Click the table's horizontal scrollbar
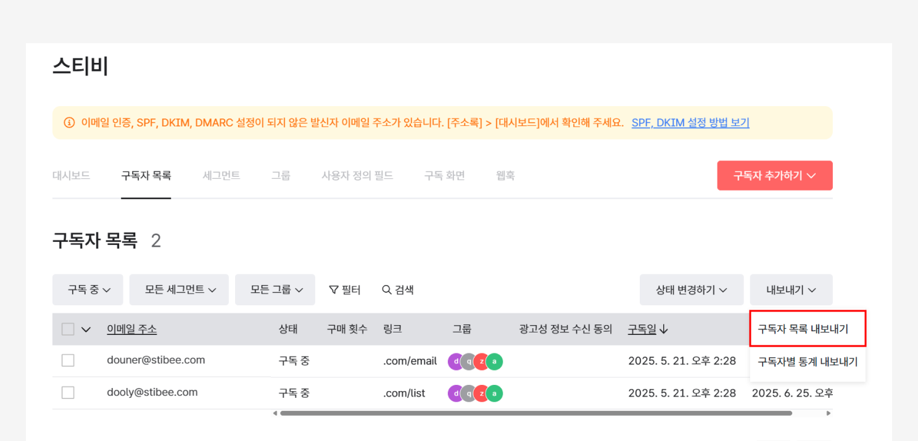Screen dimensions: 918x441 (x=535, y=413)
